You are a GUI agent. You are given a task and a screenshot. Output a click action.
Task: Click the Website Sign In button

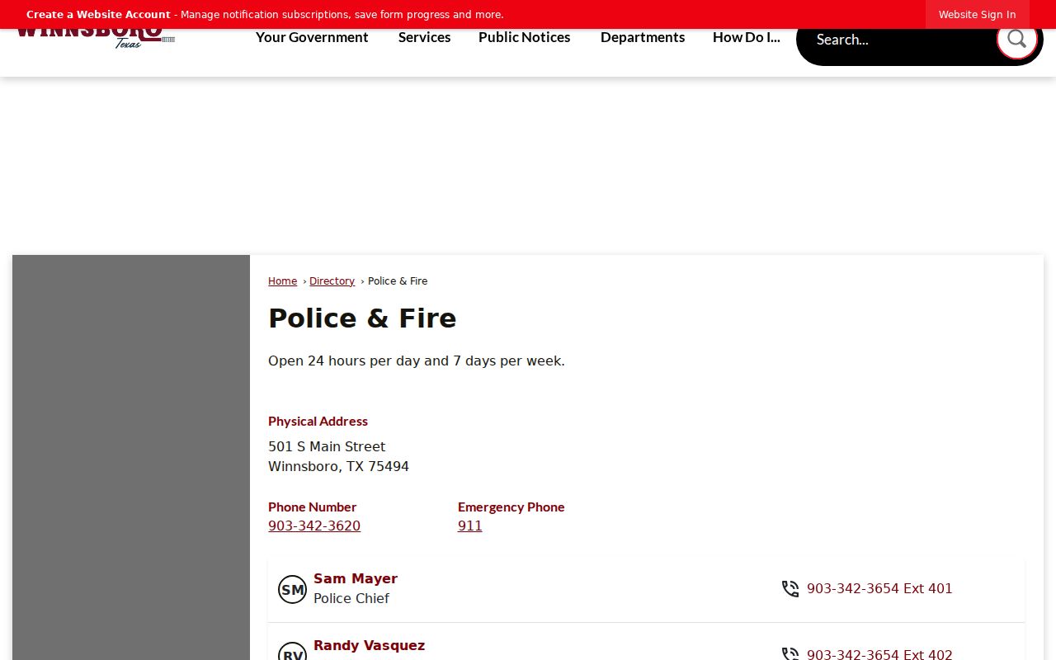click(977, 14)
